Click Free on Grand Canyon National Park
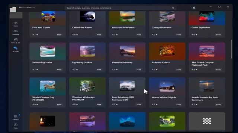The height and width of the screenshot is (133, 238). click(x=218, y=70)
